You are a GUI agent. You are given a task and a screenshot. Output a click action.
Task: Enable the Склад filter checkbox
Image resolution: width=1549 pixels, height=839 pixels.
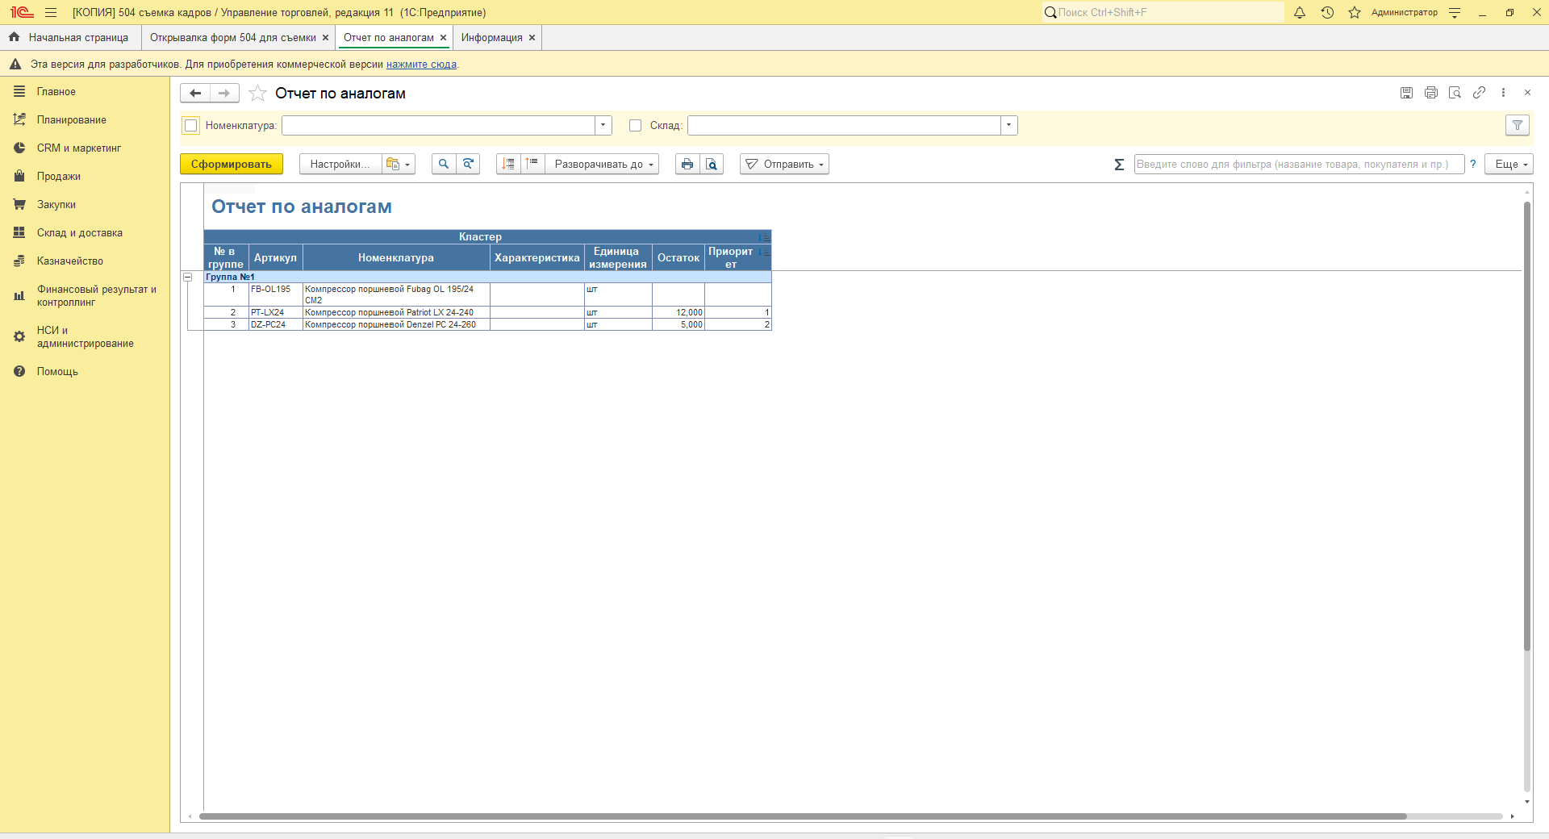636,125
